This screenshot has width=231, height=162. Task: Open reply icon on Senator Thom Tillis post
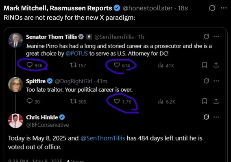point(30,65)
